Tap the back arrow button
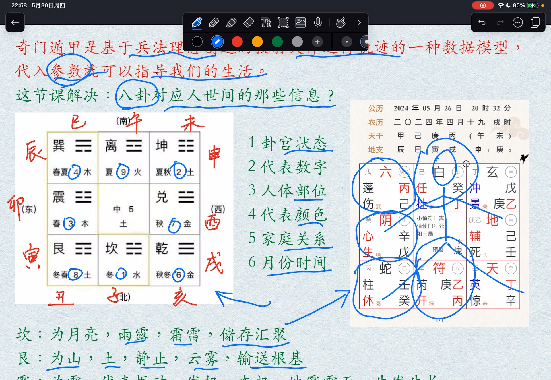This screenshot has width=551, height=380. pyautogui.click(x=15, y=22)
